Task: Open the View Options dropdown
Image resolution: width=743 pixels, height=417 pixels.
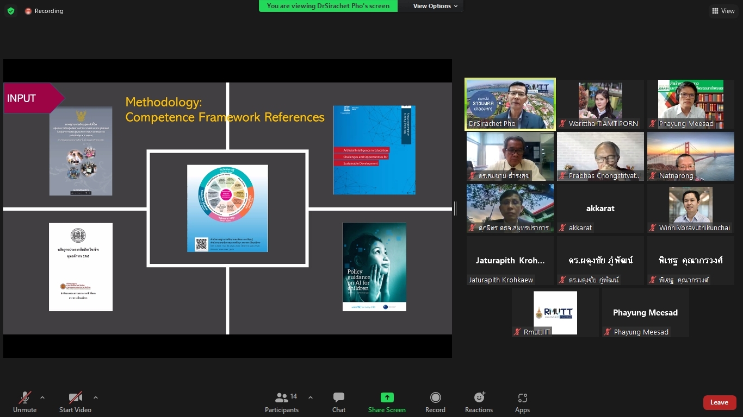Action: (435, 6)
